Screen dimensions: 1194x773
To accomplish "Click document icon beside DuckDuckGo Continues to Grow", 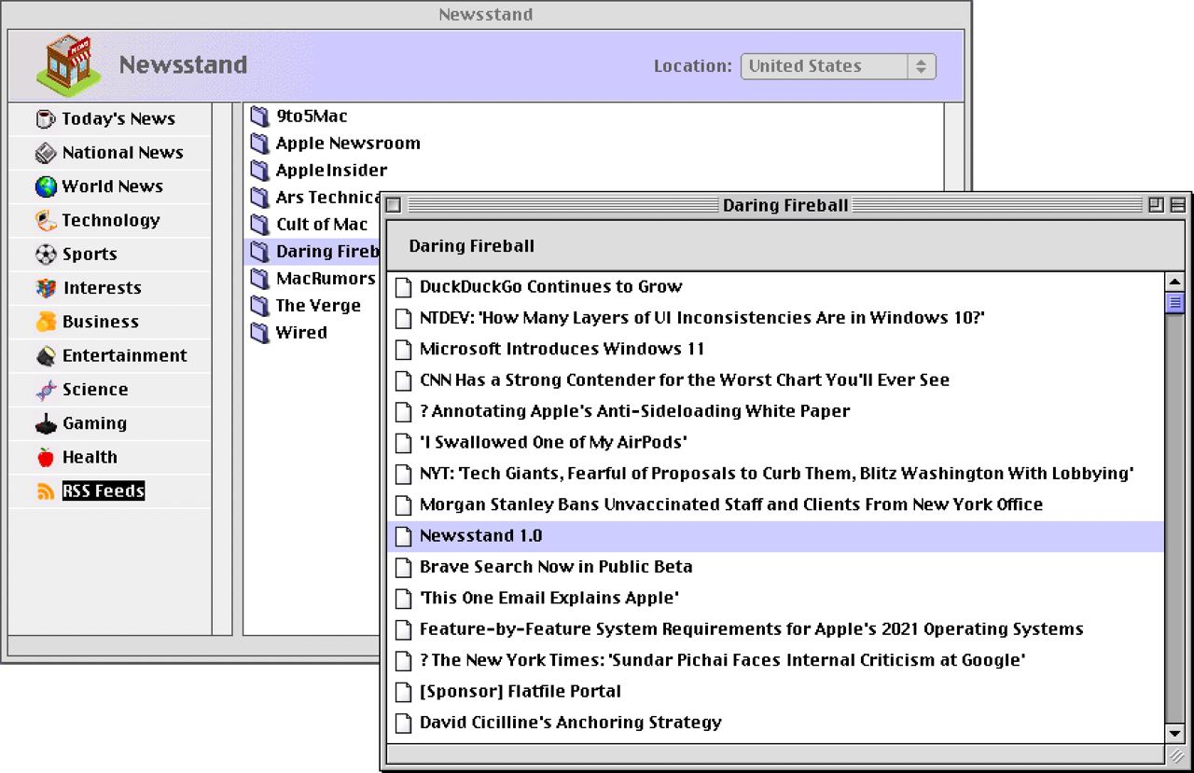I will pyautogui.click(x=403, y=287).
